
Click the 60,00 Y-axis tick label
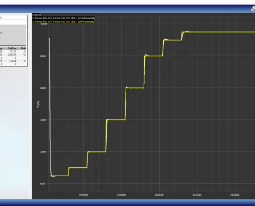(x=43, y=88)
